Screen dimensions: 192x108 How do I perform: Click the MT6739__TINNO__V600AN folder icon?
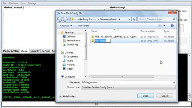pos(92,37)
